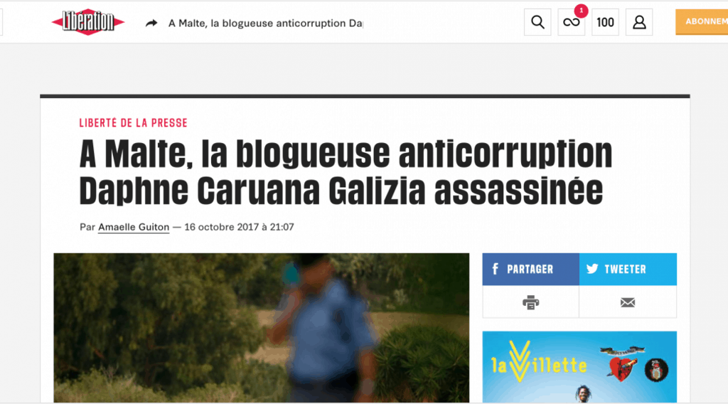
Task: Click the article headline text
Action: (346, 172)
